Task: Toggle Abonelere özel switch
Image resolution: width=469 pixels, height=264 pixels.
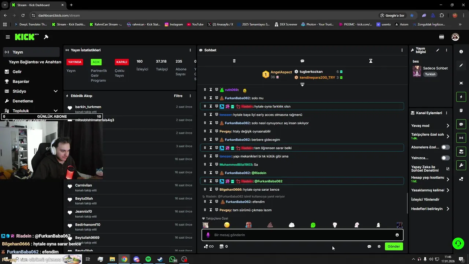Action: pos(446,147)
